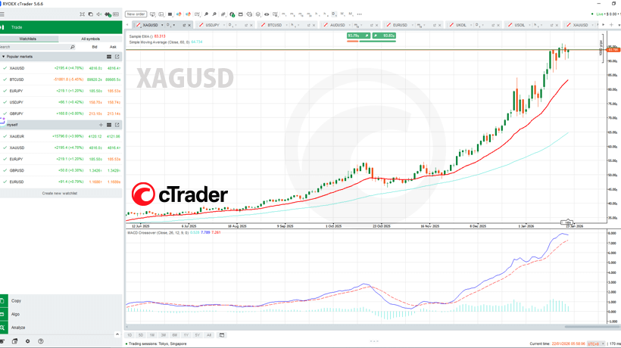This screenshot has height=348, width=621.
Task: Click Create new watchlist
Action: (x=60, y=193)
